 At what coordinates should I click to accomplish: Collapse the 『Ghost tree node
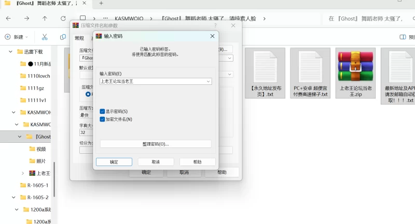click(20, 137)
